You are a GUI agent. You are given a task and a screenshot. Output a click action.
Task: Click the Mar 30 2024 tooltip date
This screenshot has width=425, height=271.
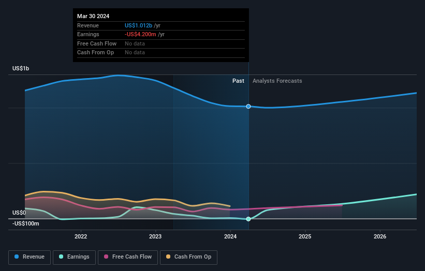tap(93, 16)
